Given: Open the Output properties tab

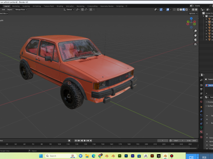Looking at the screenshot, I should pyautogui.click(x=201, y=89).
